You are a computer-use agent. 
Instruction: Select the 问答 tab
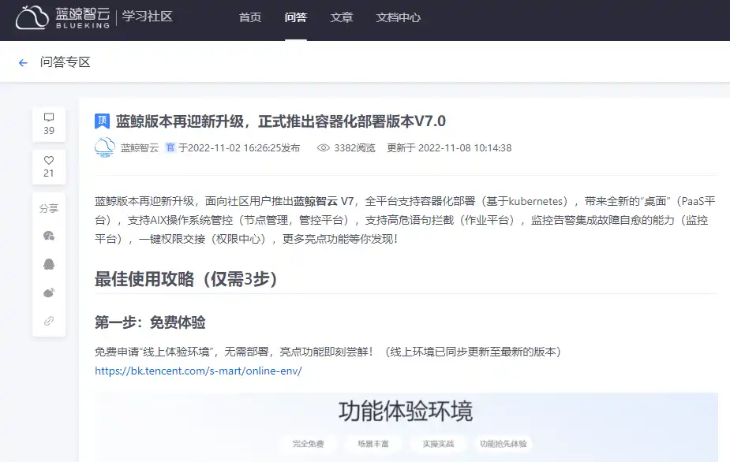click(x=296, y=17)
